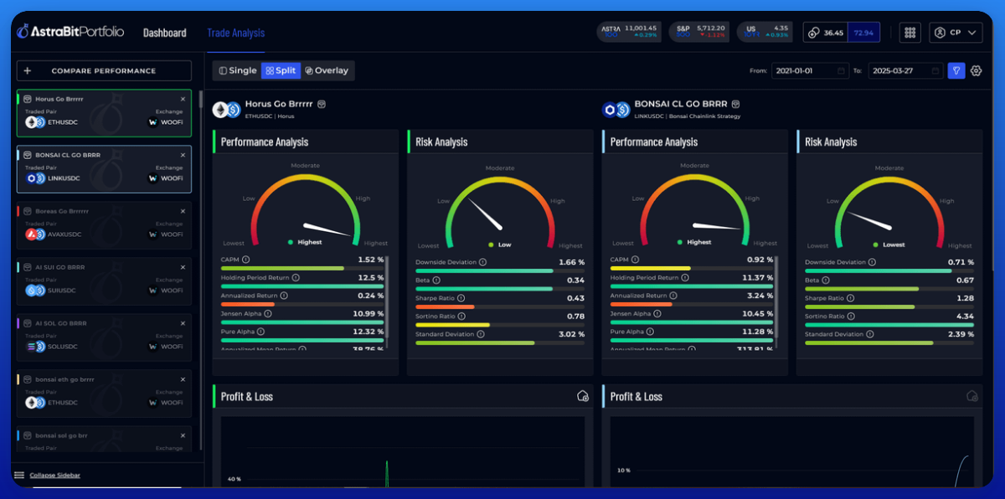Screen dimensions: 1005x499
Task: Click info icon for Horus Jensen Alpha
Action: coord(268,313)
